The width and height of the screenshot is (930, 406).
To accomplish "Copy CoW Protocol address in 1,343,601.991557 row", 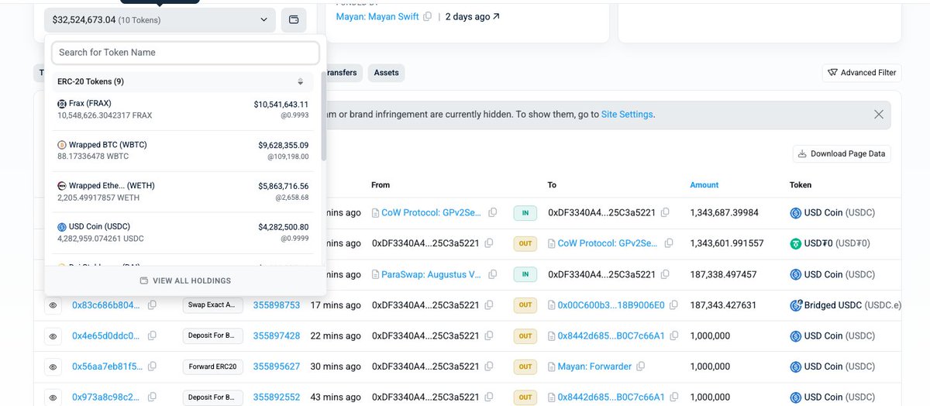I will [x=668, y=243].
